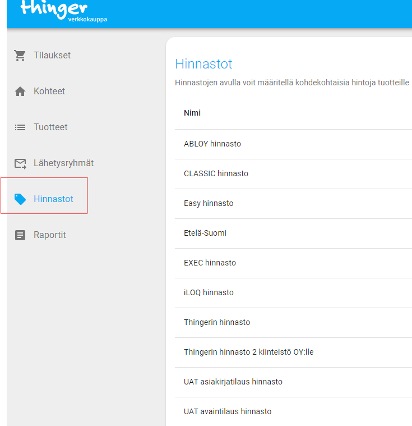This screenshot has width=412, height=426.
Task: Click the shopping cart icon beside Tilaukset
Action: coord(20,56)
